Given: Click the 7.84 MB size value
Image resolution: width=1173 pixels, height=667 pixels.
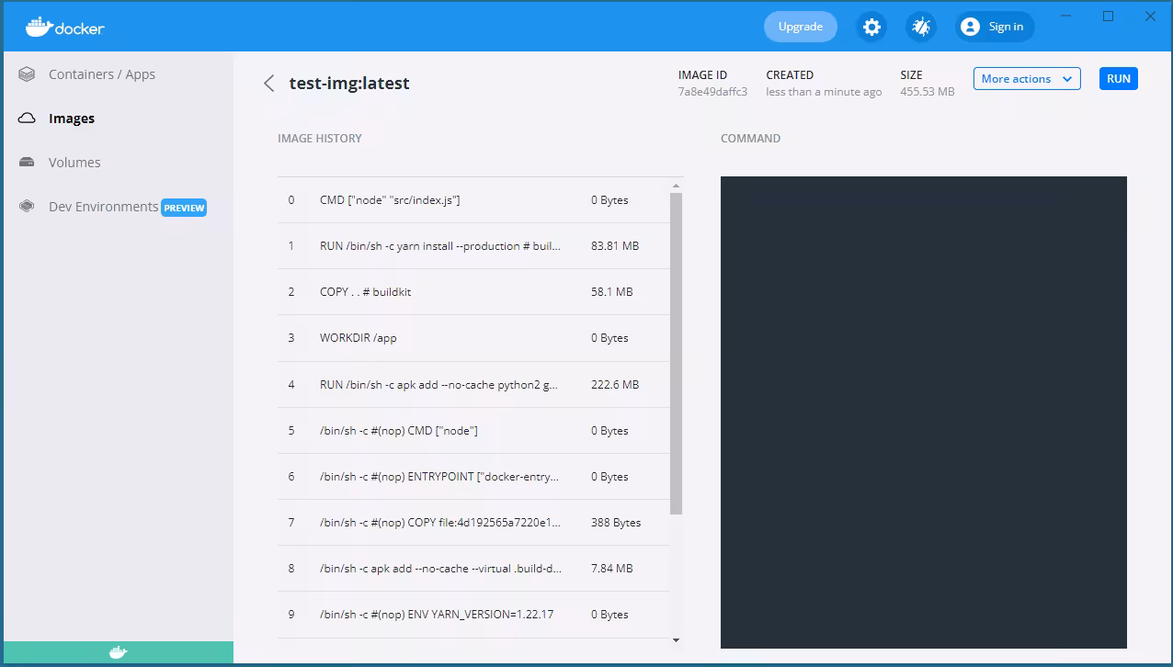Looking at the screenshot, I should [612, 569].
